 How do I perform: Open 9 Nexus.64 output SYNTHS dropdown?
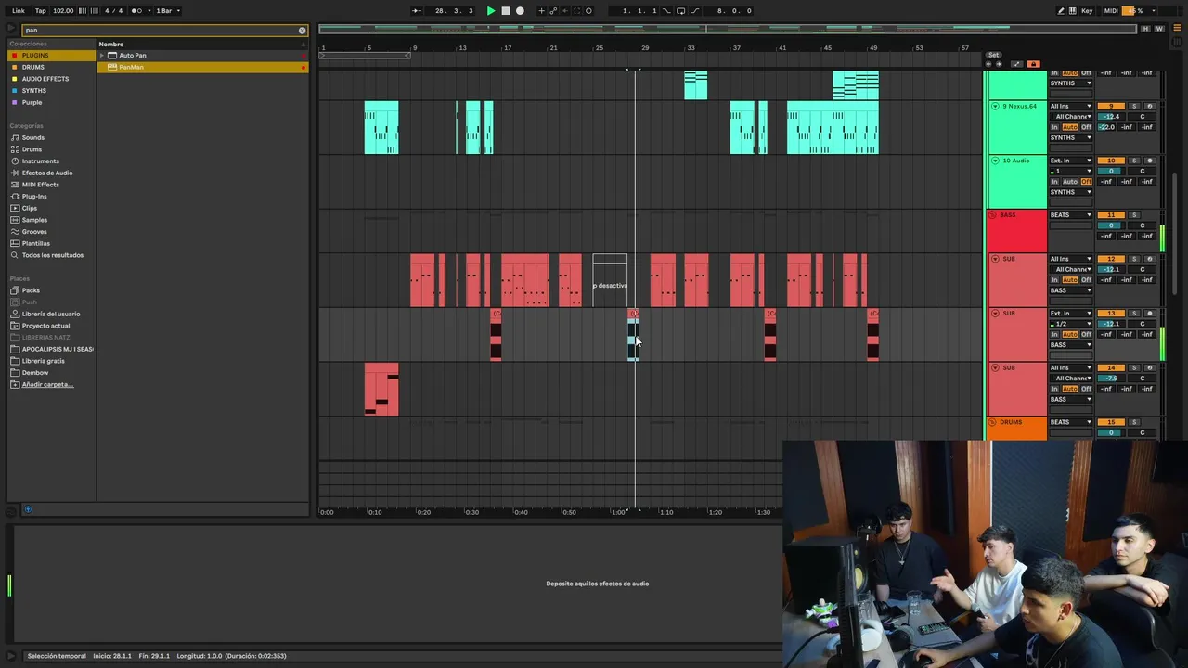click(1071, 137)
